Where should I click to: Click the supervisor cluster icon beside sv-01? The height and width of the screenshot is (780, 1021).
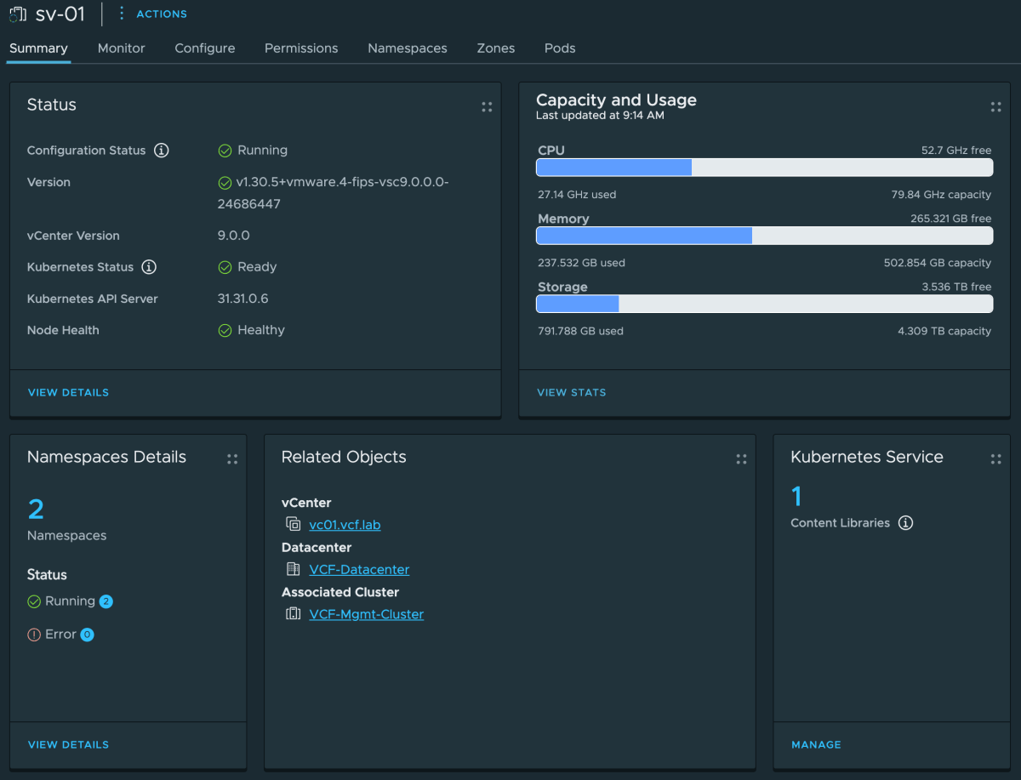click(x=17, y=14)
